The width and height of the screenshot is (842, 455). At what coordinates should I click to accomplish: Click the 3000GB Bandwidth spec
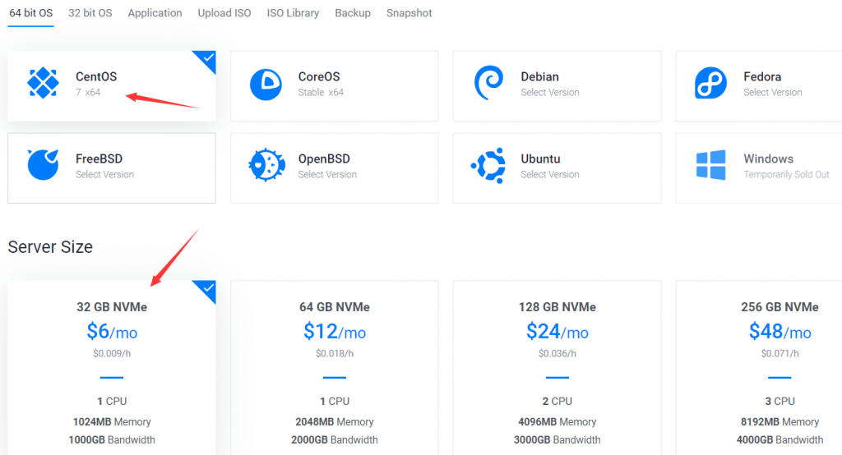[x=557, y=440]
